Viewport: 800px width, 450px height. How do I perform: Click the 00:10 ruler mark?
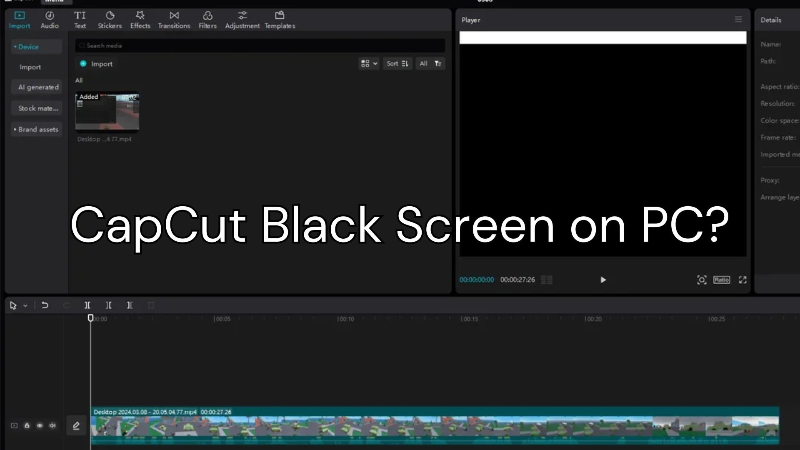(346, 319)
